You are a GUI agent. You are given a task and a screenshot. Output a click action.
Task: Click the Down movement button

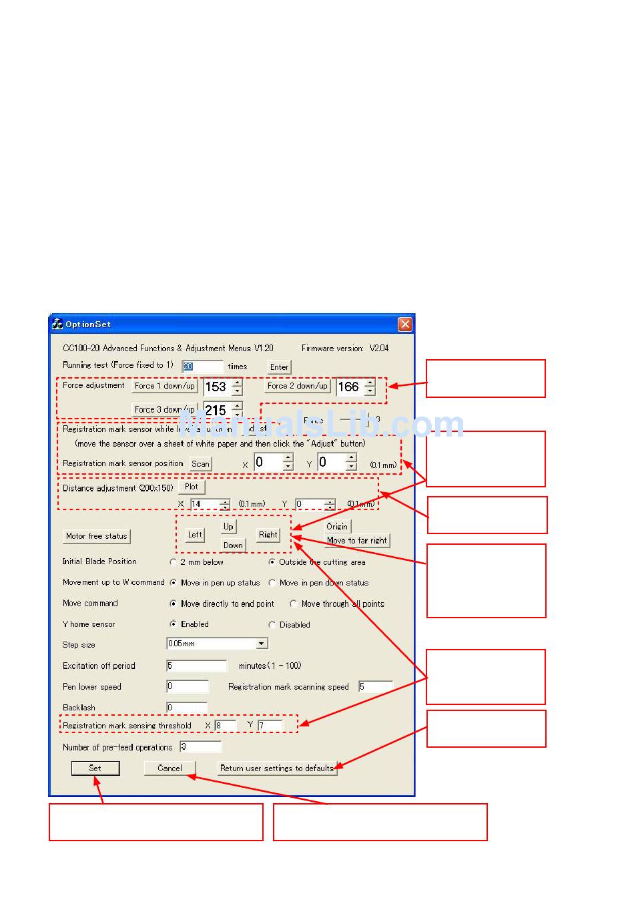click(x=233, y=545)
